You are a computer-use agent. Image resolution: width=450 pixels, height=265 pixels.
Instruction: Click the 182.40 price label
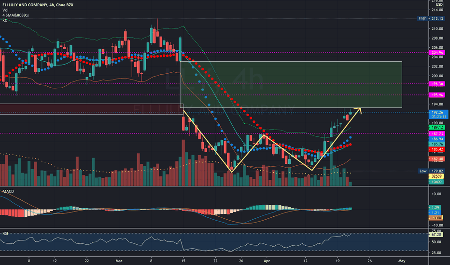436,159
